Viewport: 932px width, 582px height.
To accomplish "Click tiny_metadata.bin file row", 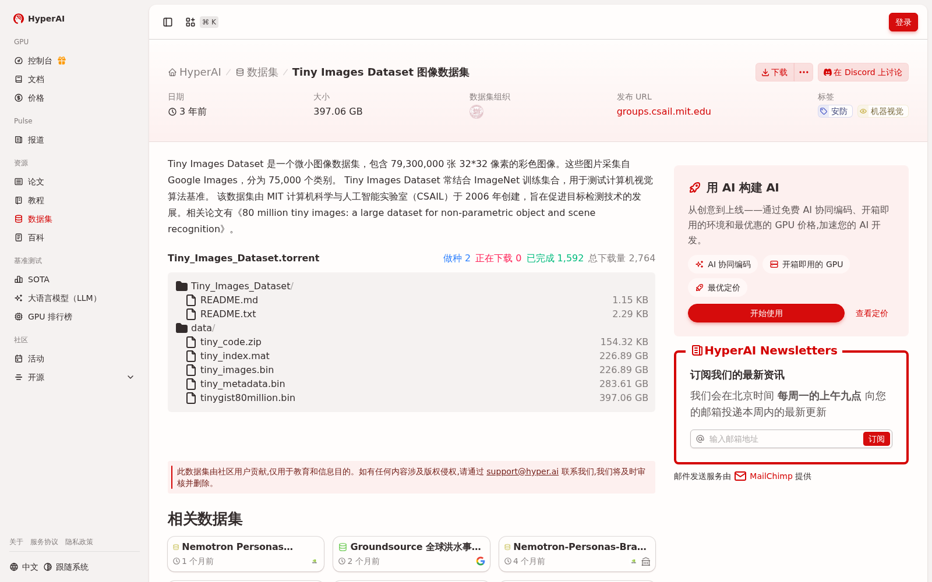I will [411, 384].
